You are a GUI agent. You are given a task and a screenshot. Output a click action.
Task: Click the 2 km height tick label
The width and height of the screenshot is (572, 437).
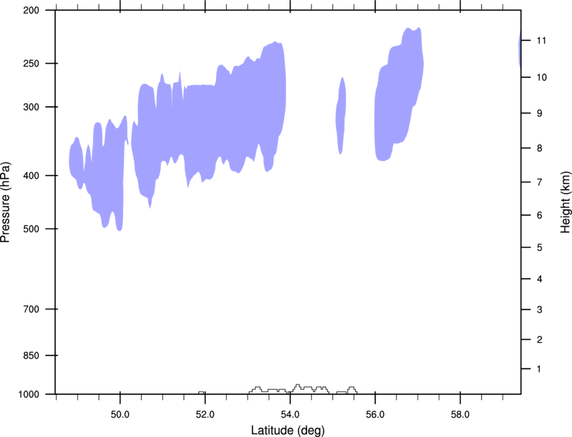tap(540, 340)
